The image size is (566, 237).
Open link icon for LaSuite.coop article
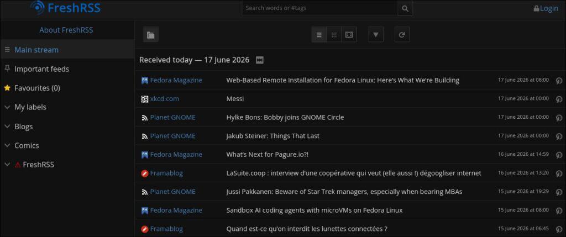click(x=559, y=173)
